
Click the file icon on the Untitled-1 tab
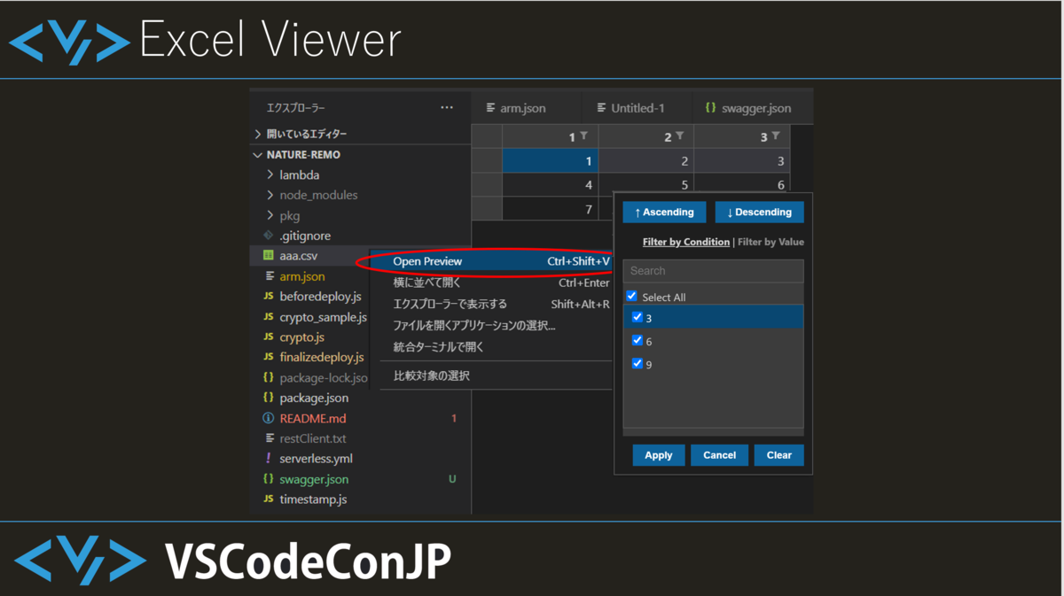point(601,107)
